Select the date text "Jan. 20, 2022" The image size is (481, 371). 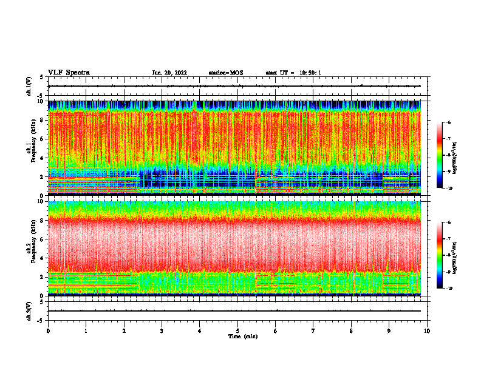point(169,73)
